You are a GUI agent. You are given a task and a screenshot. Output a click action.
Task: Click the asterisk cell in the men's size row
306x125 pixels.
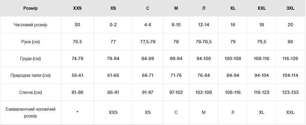pos(77,112)
